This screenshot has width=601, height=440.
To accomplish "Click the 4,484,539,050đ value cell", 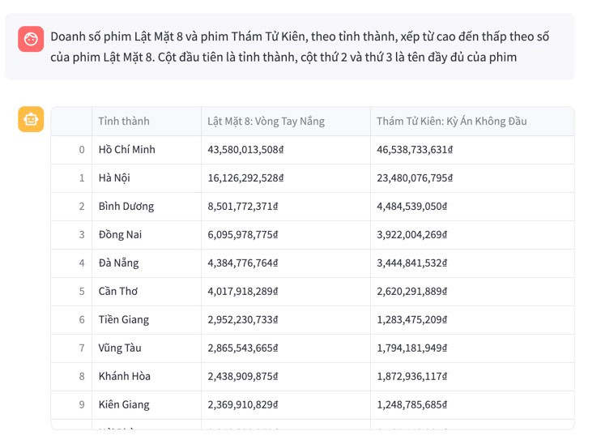I will click(x=411, y=207).
